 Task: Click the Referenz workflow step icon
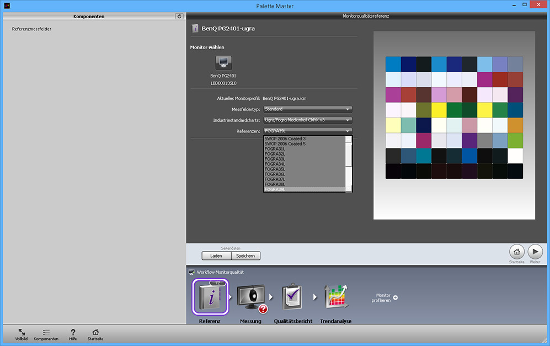pos(210,297)
